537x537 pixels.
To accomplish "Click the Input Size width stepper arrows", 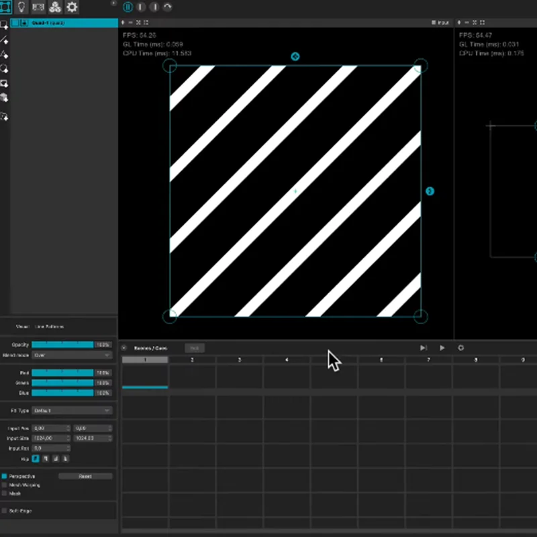I will pyautogui.click(x=68, y=438).
